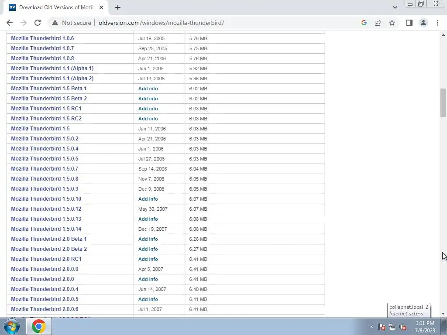
Task: Close the Download Old Versions tab
Action: tap(101, 7)
